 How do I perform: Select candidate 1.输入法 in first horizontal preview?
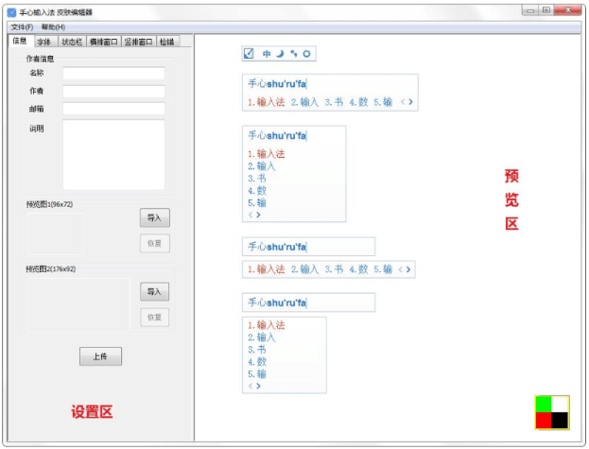point(266,102)
